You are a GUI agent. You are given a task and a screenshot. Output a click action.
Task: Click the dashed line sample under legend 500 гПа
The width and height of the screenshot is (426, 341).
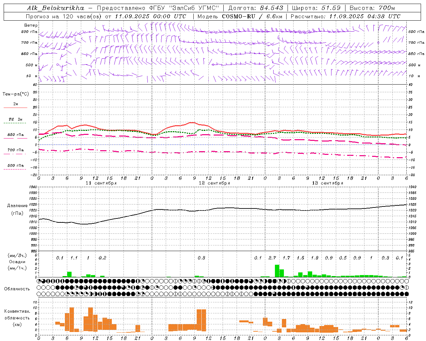pos(15,170)
